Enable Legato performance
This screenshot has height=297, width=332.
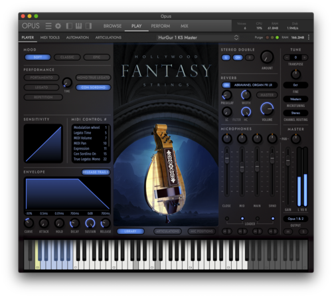click(x=41, y=87)
